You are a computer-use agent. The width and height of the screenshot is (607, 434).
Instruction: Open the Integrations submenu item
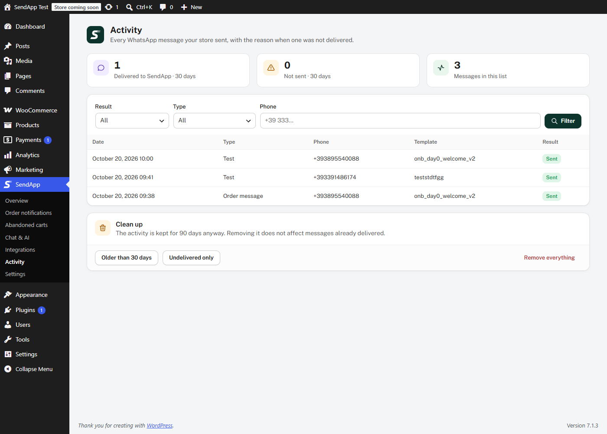pyautogui.click(x=20, y=250)
